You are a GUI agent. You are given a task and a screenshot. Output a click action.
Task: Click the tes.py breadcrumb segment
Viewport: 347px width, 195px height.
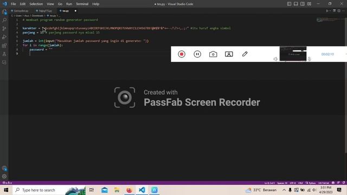click(53, 16)
